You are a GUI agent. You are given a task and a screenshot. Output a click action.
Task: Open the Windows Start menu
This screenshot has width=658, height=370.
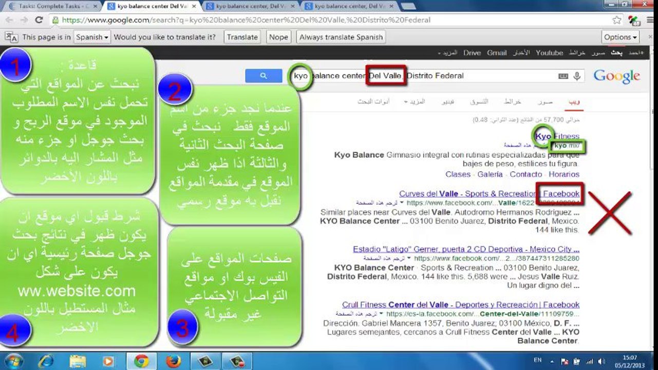pyautogui.click(x=13, y=361)
